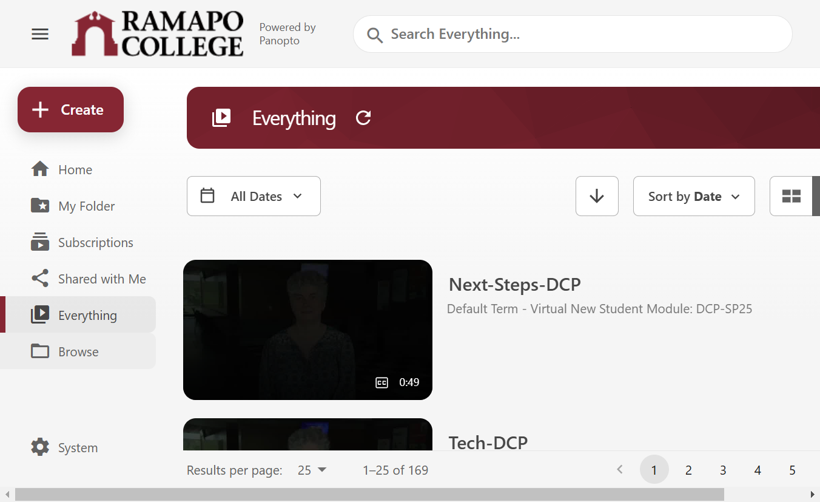Open Shared with Me section
The image size is (820, 502).
tap(78, 279)
